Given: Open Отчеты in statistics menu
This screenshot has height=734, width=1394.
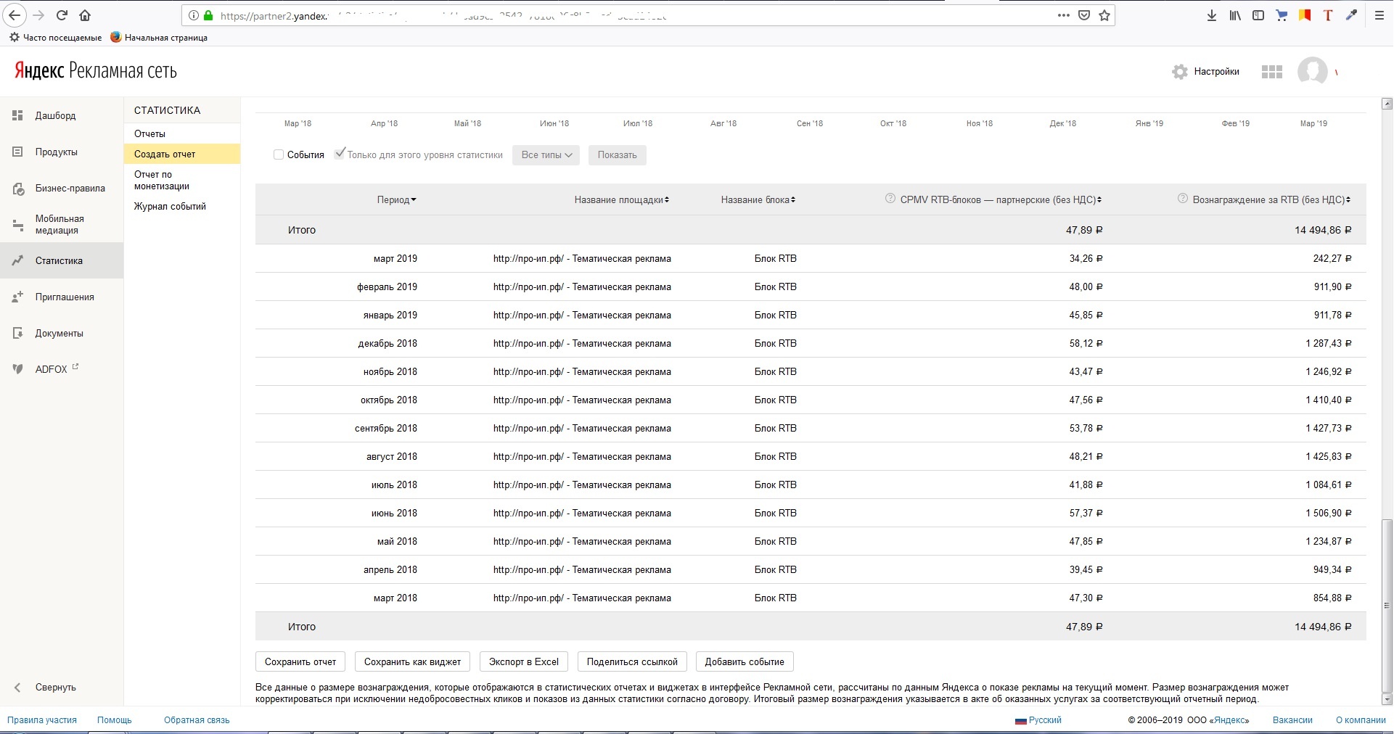Looking at the screenshot, I should (149, 134).
